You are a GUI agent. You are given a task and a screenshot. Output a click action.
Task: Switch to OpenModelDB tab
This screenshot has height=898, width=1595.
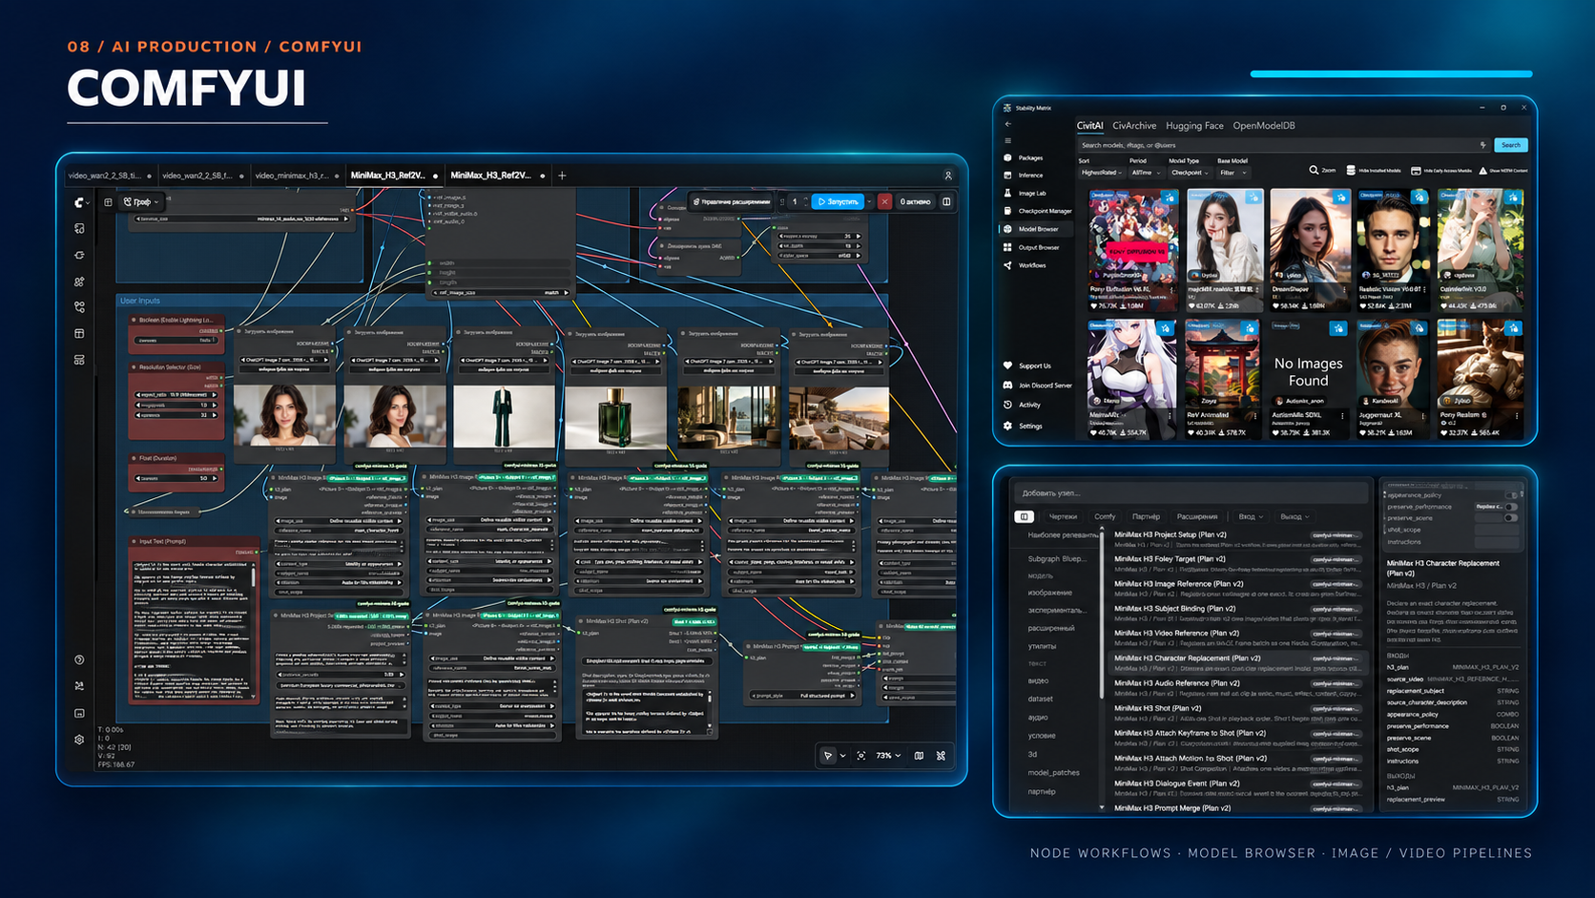1264,126
